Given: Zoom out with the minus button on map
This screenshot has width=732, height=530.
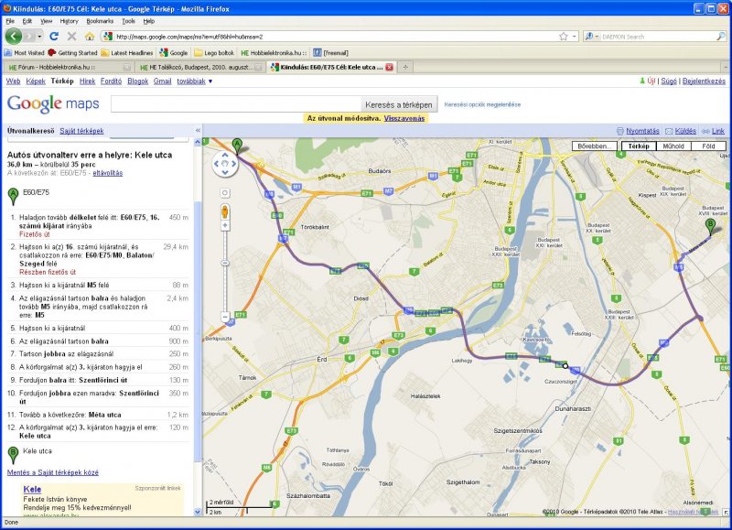Looking at the screenshot, I should click(x=225, y=317).
